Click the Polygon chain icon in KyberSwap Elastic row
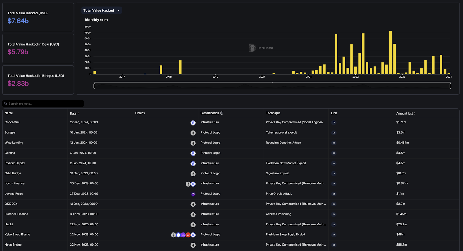 (x=183, y=235)
